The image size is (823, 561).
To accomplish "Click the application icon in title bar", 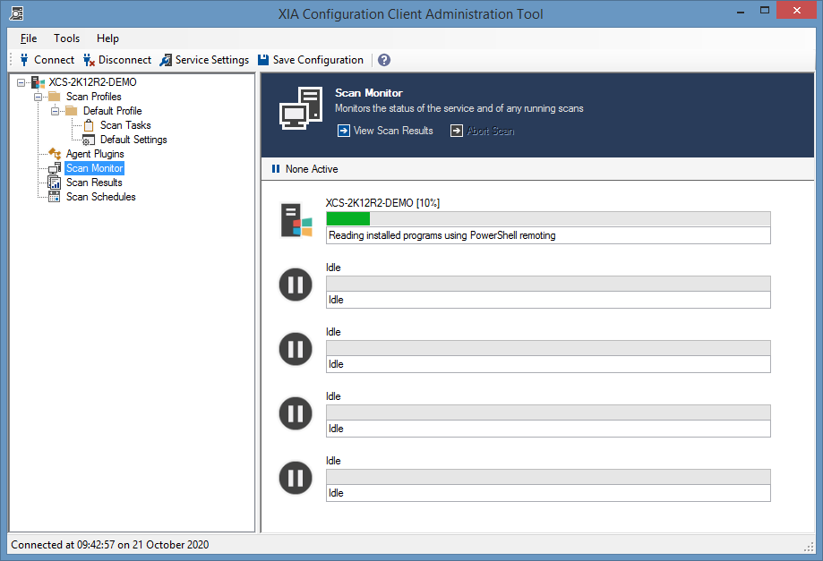I will (x=16, y=13).
